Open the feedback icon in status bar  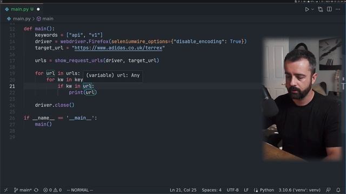[328, 190]
